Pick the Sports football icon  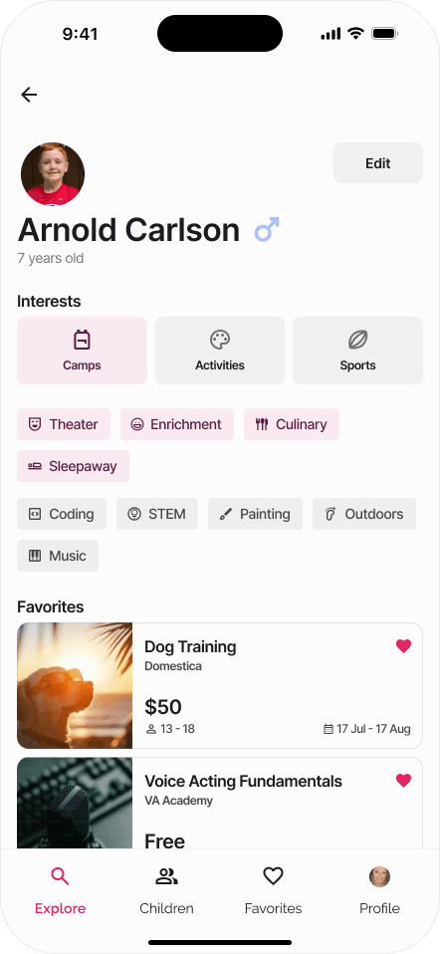click(357, 340)
